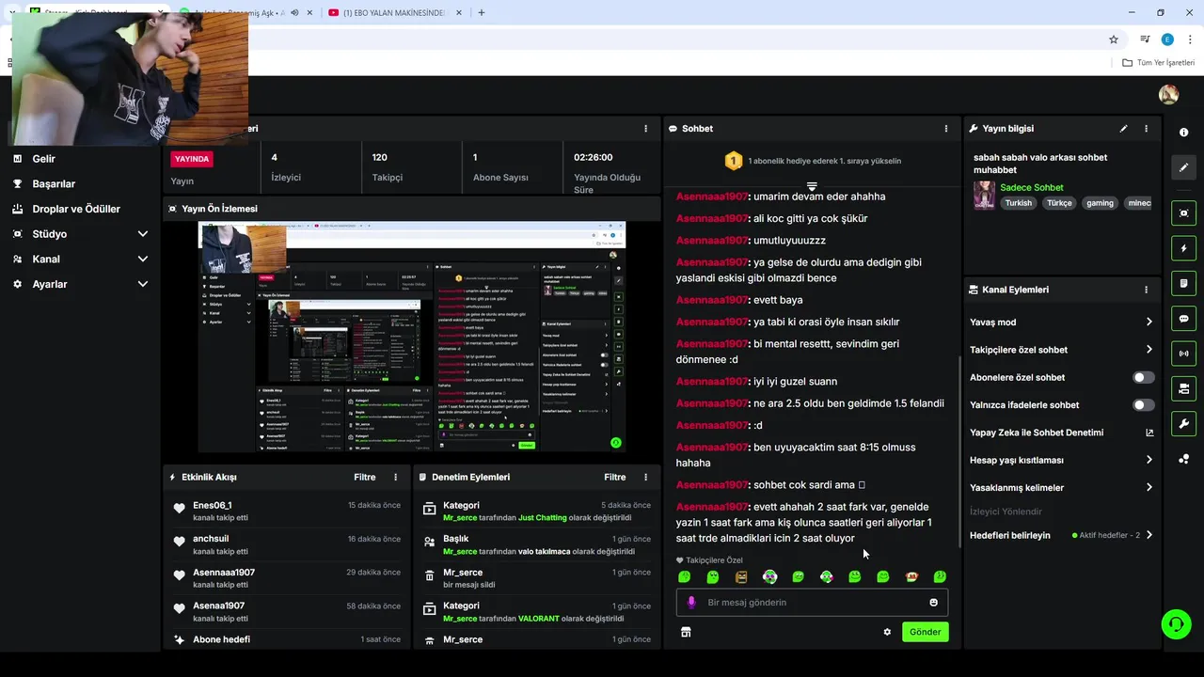
Task: Click the gaming stream tag
Action: [1100, 203]
